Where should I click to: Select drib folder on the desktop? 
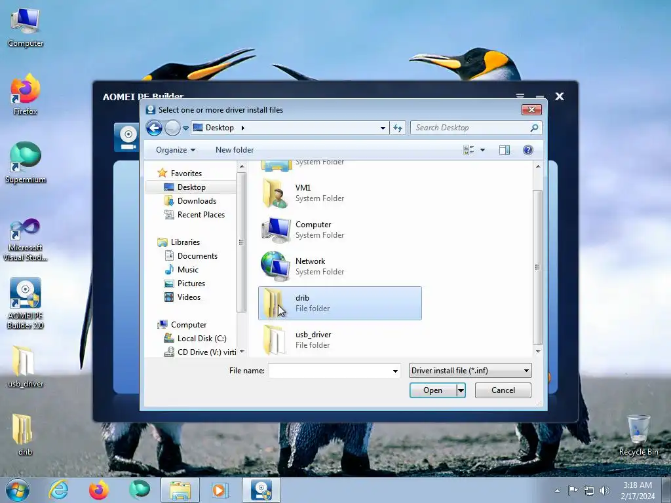point(26,435)
